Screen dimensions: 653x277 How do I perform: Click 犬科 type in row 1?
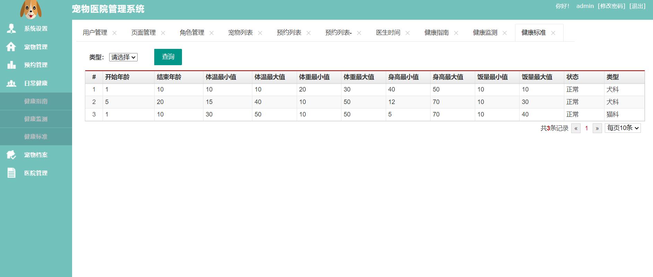[612, 89]
